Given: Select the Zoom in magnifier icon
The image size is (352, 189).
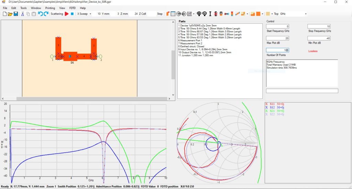Looking at the screenshot, I should [199, 14].
